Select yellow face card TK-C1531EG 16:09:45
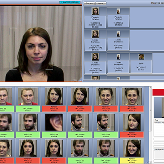Image resolution: width=164 pixels, height=164 pixels. point(132,151)
